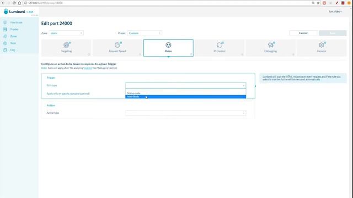The image size is (353, 198).
Task: Choose Html Body from Rule type list
Action: 185,97
